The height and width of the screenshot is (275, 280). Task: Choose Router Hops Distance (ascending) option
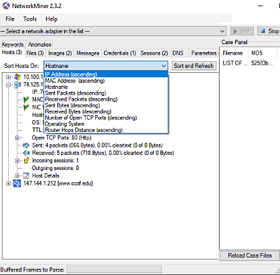(x=106, y=130)
